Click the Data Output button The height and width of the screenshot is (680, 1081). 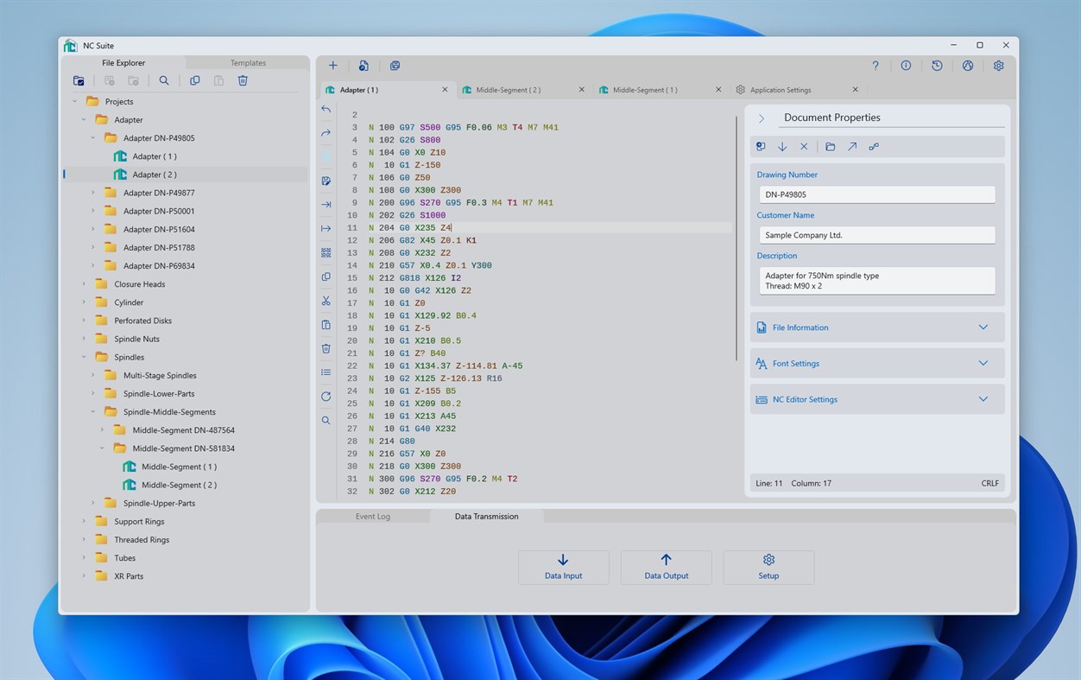[x=666, y=567]
